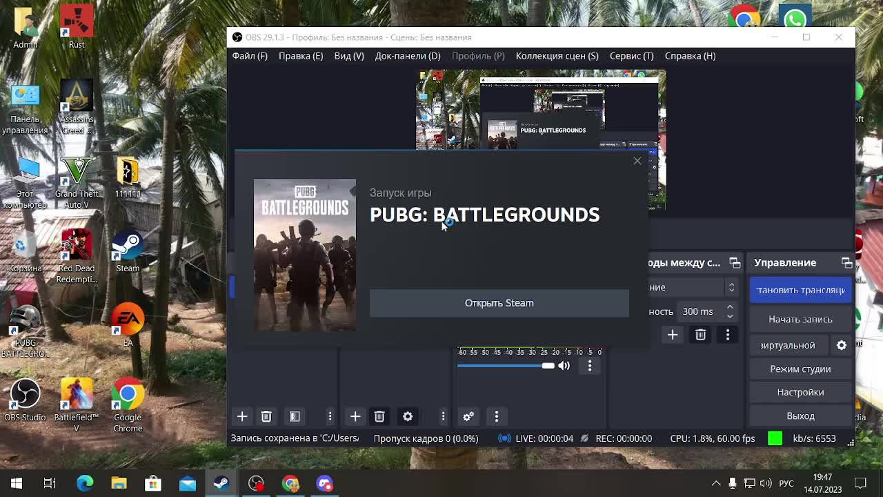Click the Открыть Steam button

tap(499, 303)
